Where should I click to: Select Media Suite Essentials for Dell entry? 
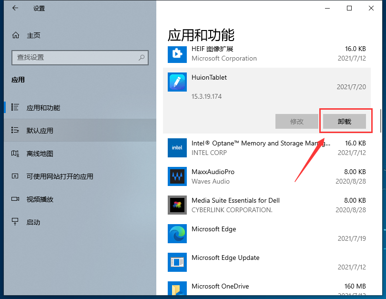267,205
